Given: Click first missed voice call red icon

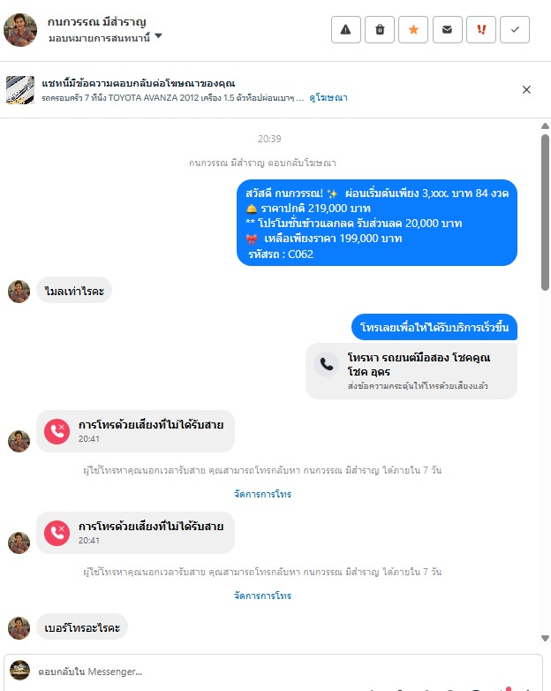Looking at the screenshot, I should click(x=57, y=431).
